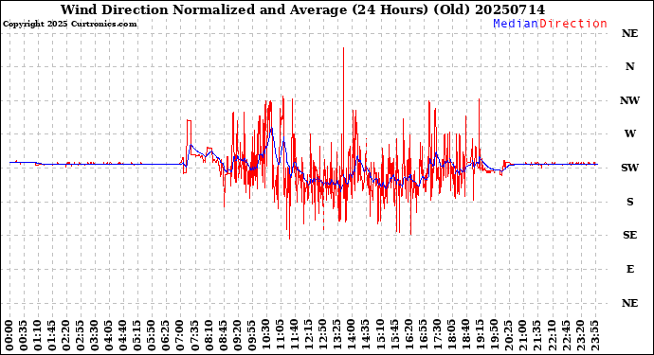654x355 pixels.
Task: Select the NW direction axis label
Action: click(x=629, y=100)
